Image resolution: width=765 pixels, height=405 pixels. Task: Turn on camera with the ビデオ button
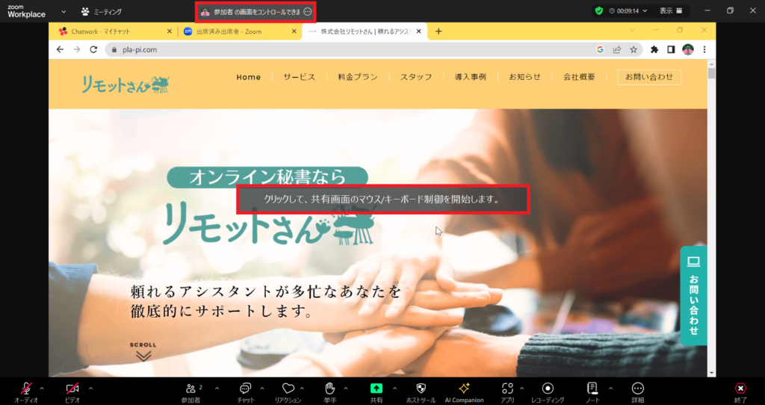click(72, 389)
